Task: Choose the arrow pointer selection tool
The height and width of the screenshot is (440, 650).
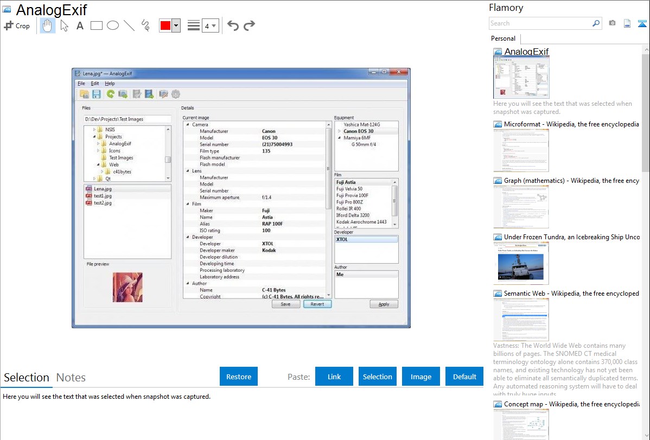Action: (x=64, y=25)
